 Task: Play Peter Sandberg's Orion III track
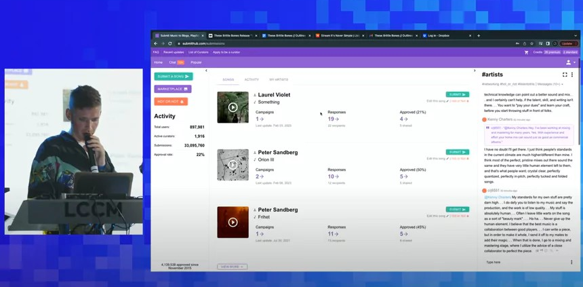click(233, 164)
